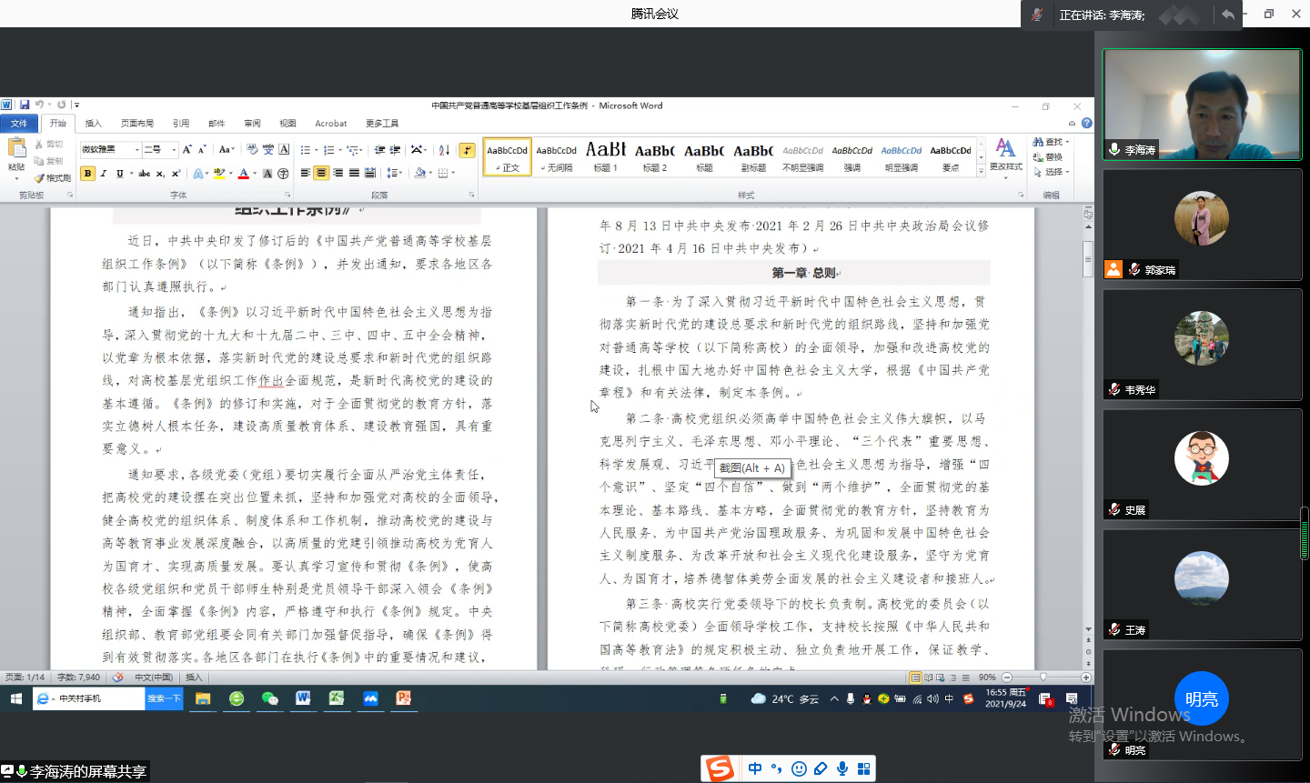The width and height of the screenshot is (1310, 783).
Task: Toggle Bold formatting
Action: point(87,174)
